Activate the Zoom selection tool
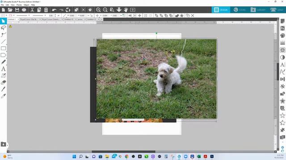 click(112, 10)
